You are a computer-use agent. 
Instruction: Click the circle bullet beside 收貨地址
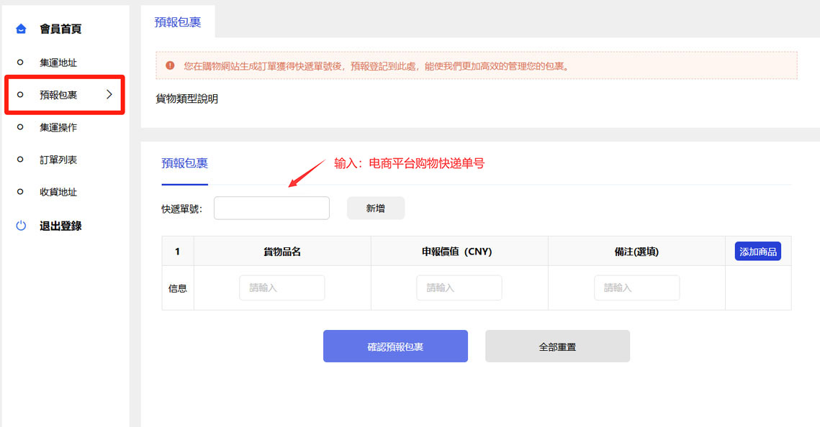click(20, 192)
